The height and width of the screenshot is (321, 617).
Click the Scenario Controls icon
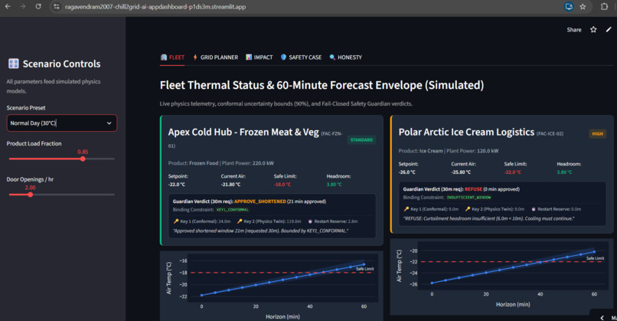pyautogui.click(x=13, y=64)
